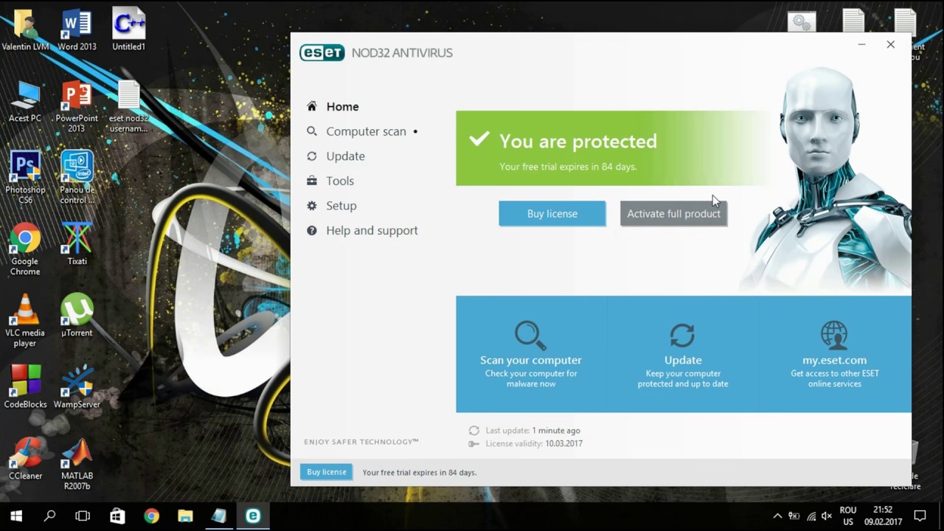Close the ESET window
Screen dimensions: 944x531
coord(891,45)
